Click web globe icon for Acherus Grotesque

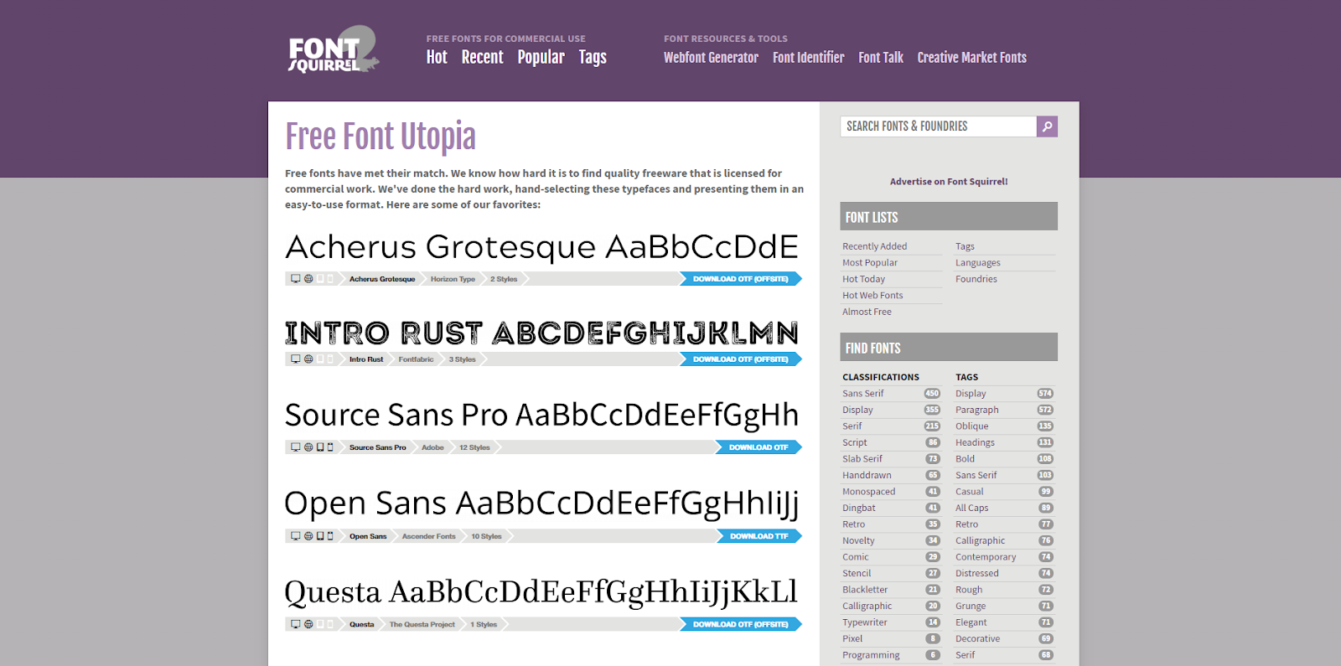308,279
